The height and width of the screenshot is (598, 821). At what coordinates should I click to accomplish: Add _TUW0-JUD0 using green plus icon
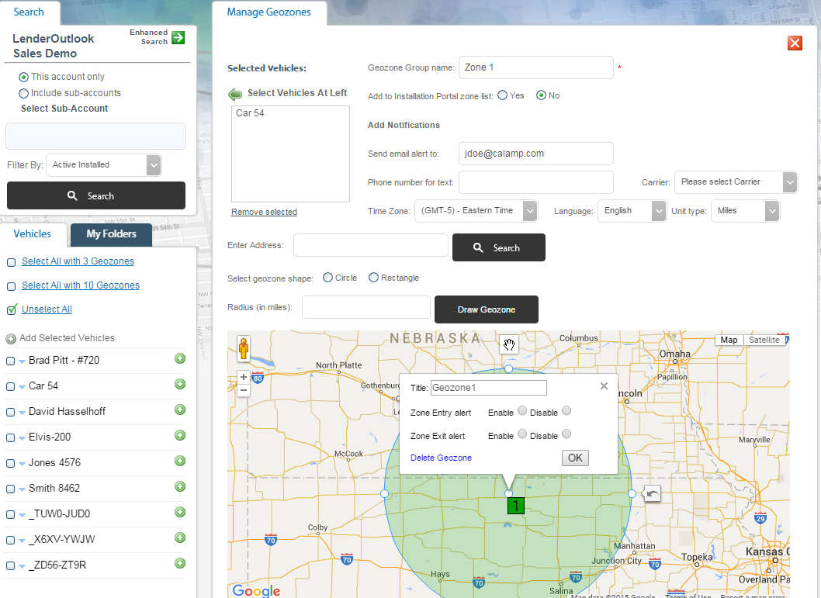tap(180, 512)
